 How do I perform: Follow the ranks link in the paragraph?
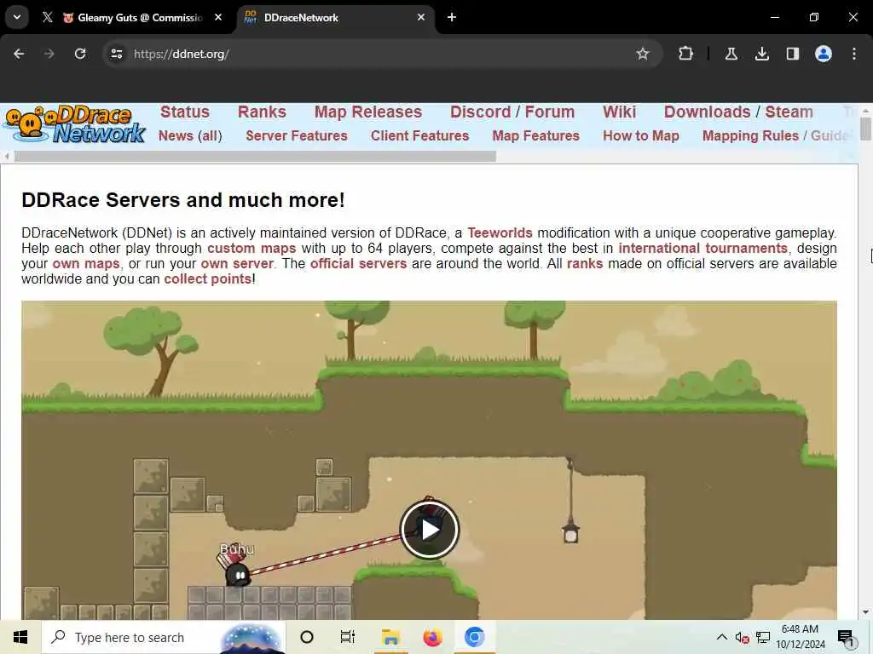click(x=585, y=264)
